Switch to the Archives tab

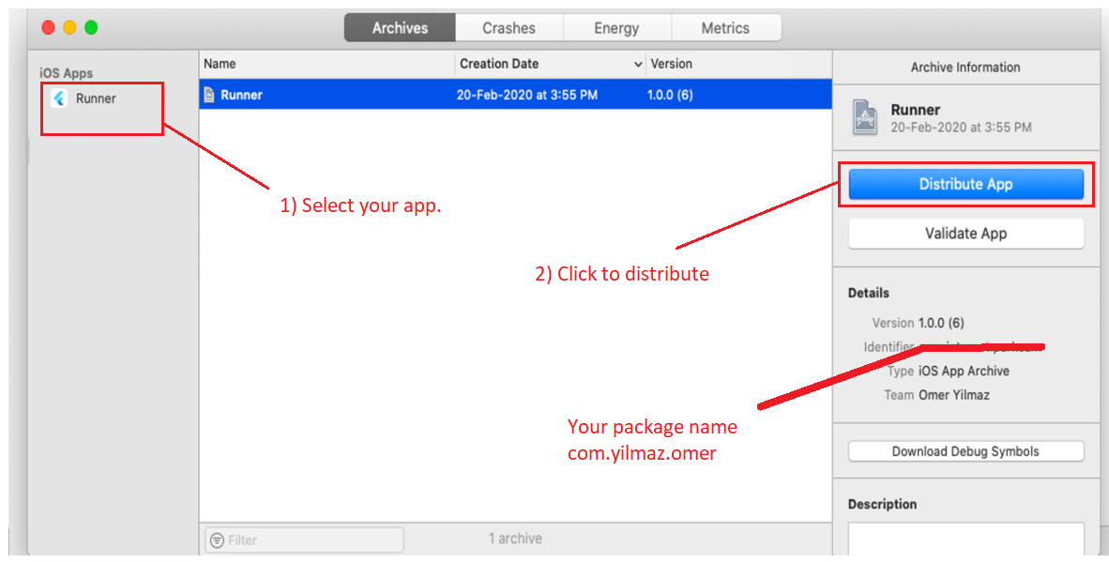[401, 28]
